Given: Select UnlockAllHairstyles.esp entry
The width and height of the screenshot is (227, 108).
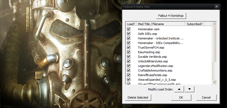Looking at the screenshot, I should click(x=153, y=61).
